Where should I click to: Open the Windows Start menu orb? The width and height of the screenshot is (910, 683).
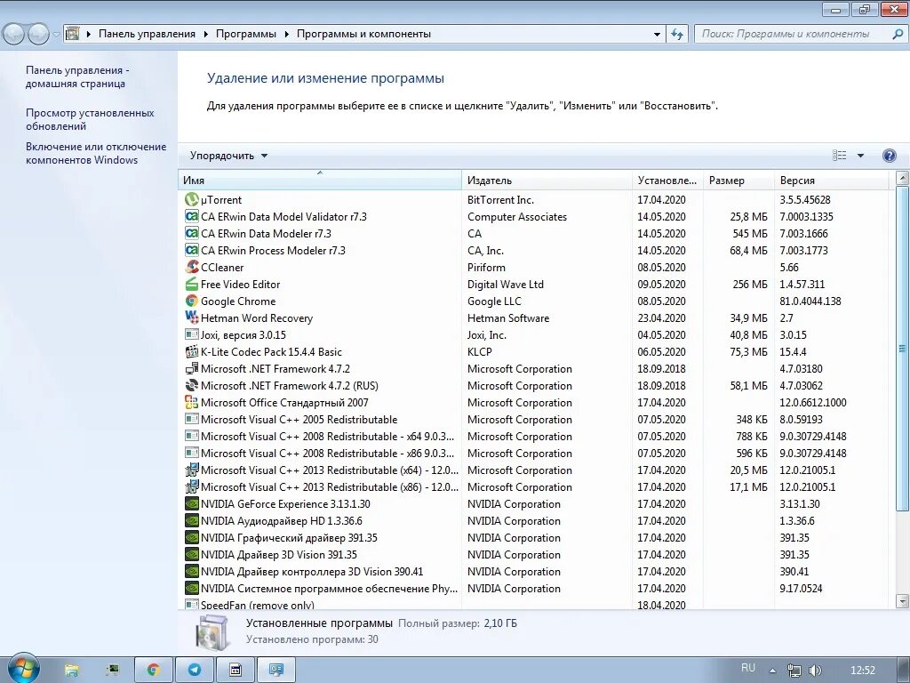[22, 668]
